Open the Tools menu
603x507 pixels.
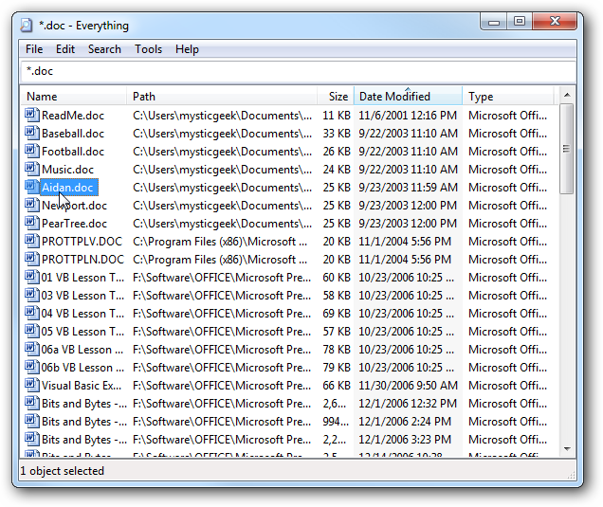(x=149, y=49)
